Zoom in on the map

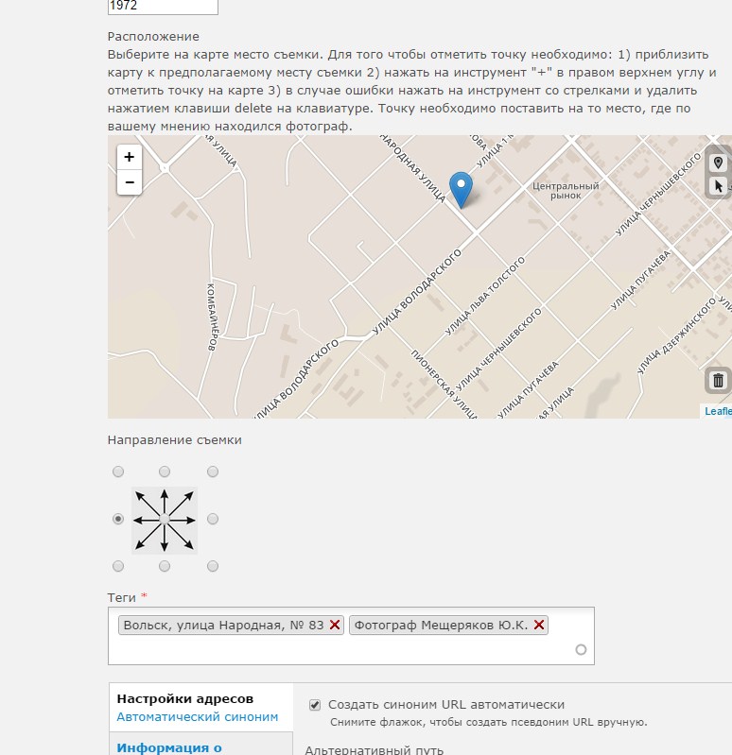[x=130, y=158]
